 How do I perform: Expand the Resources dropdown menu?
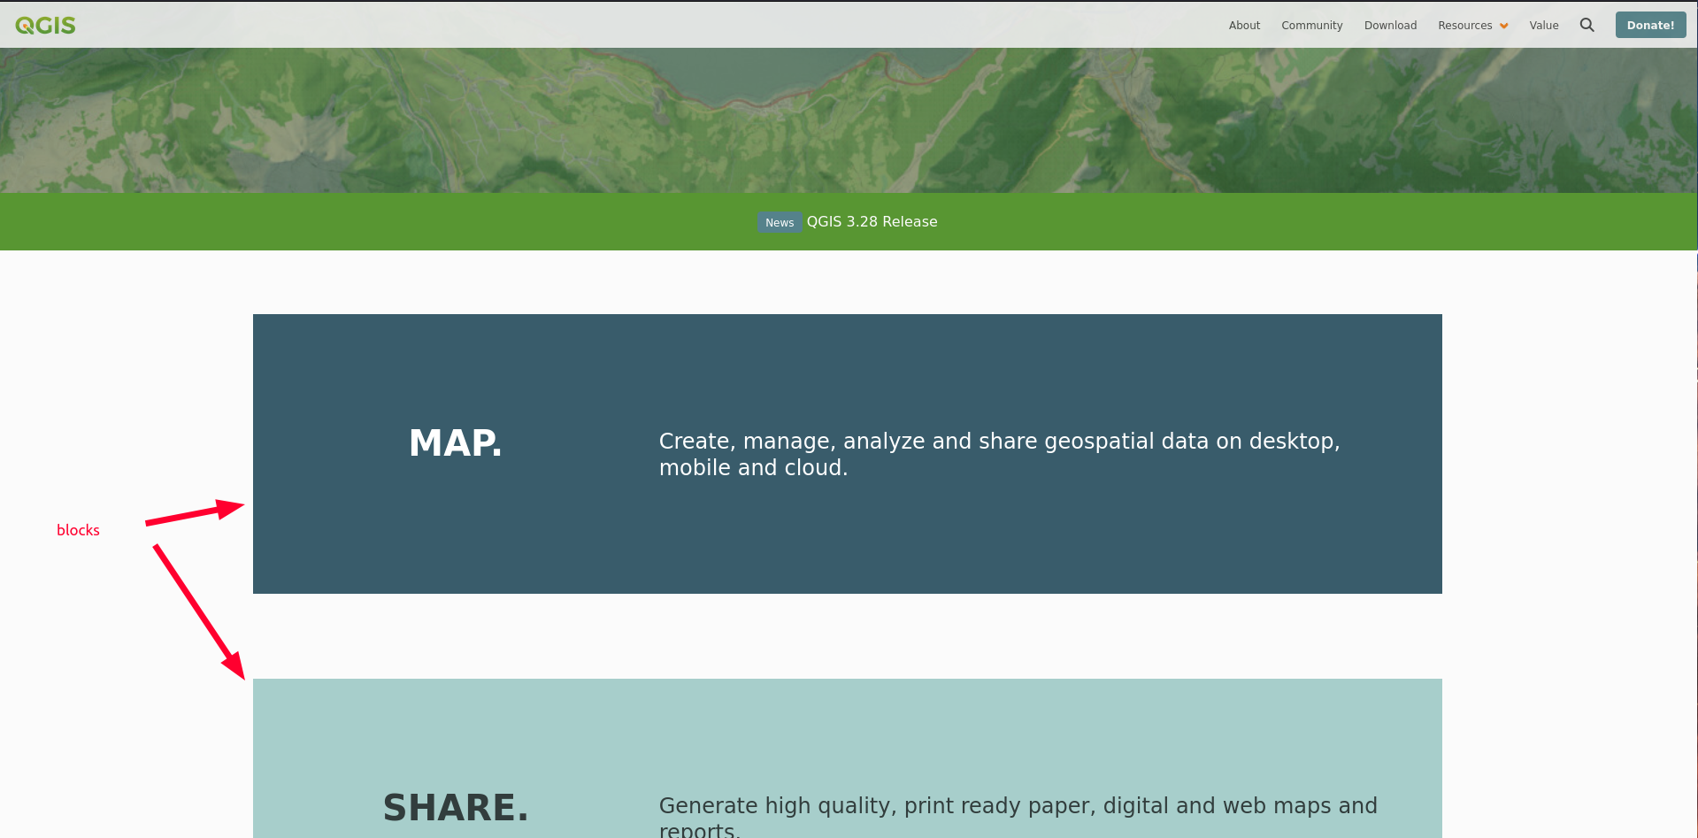pyautogui.click(x=1472, y=26)
